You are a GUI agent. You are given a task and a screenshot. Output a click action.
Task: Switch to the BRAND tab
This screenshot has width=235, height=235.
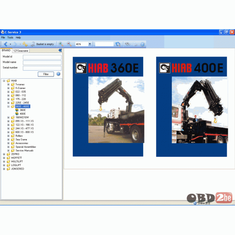click(x=6, y=50)
